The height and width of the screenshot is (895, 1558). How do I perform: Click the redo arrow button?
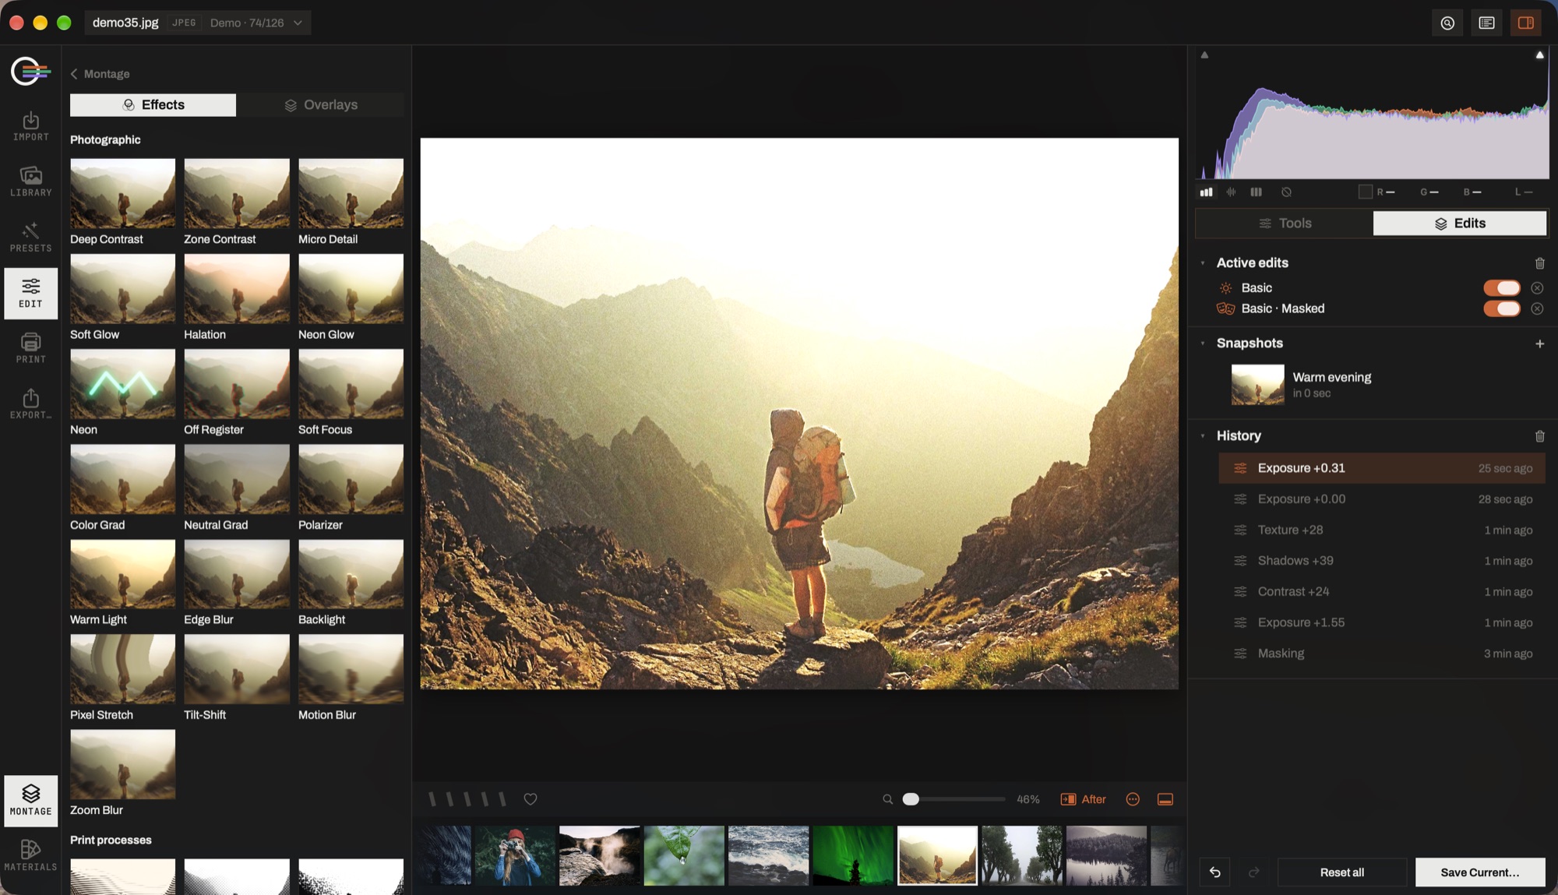pyautogui.click(x=1253, y=872)
